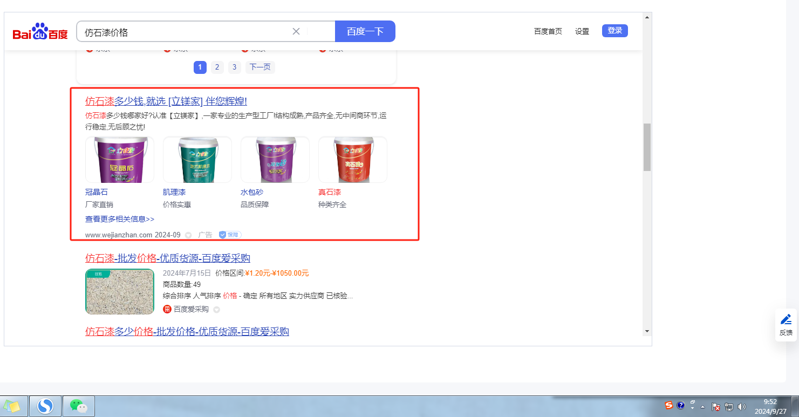
Task: Click the 真石漆 paint bucket image
Action: click(x=353, y=160)
